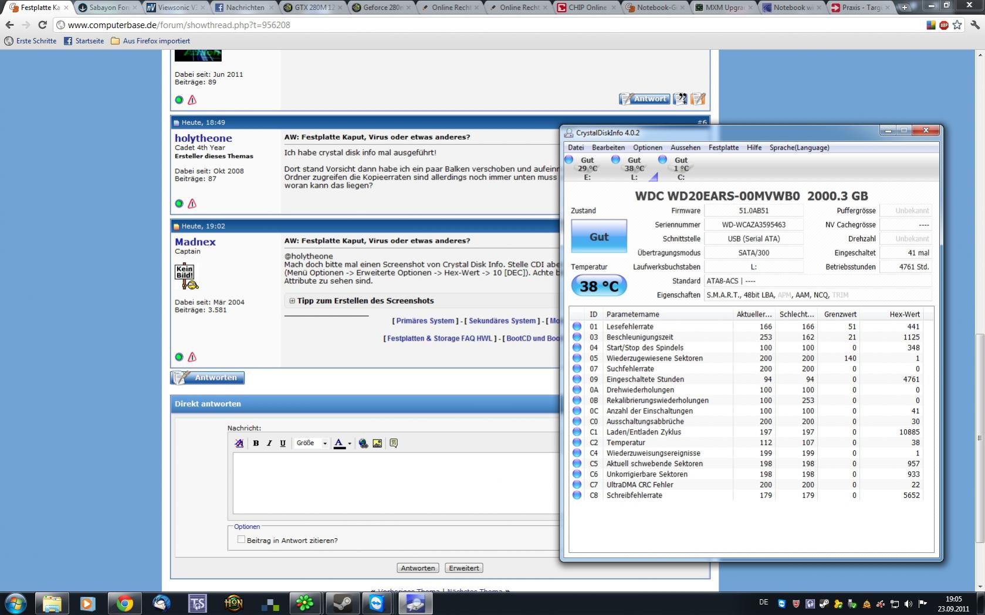
Task: Click the multi-quote icon in top post
Action: (680, 99)
